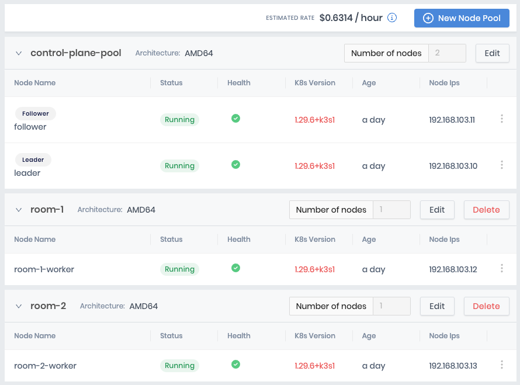This screenshot has width=520, height=385.
Task: Click the Running status of room-2-worker
Action: coord(179,366)
